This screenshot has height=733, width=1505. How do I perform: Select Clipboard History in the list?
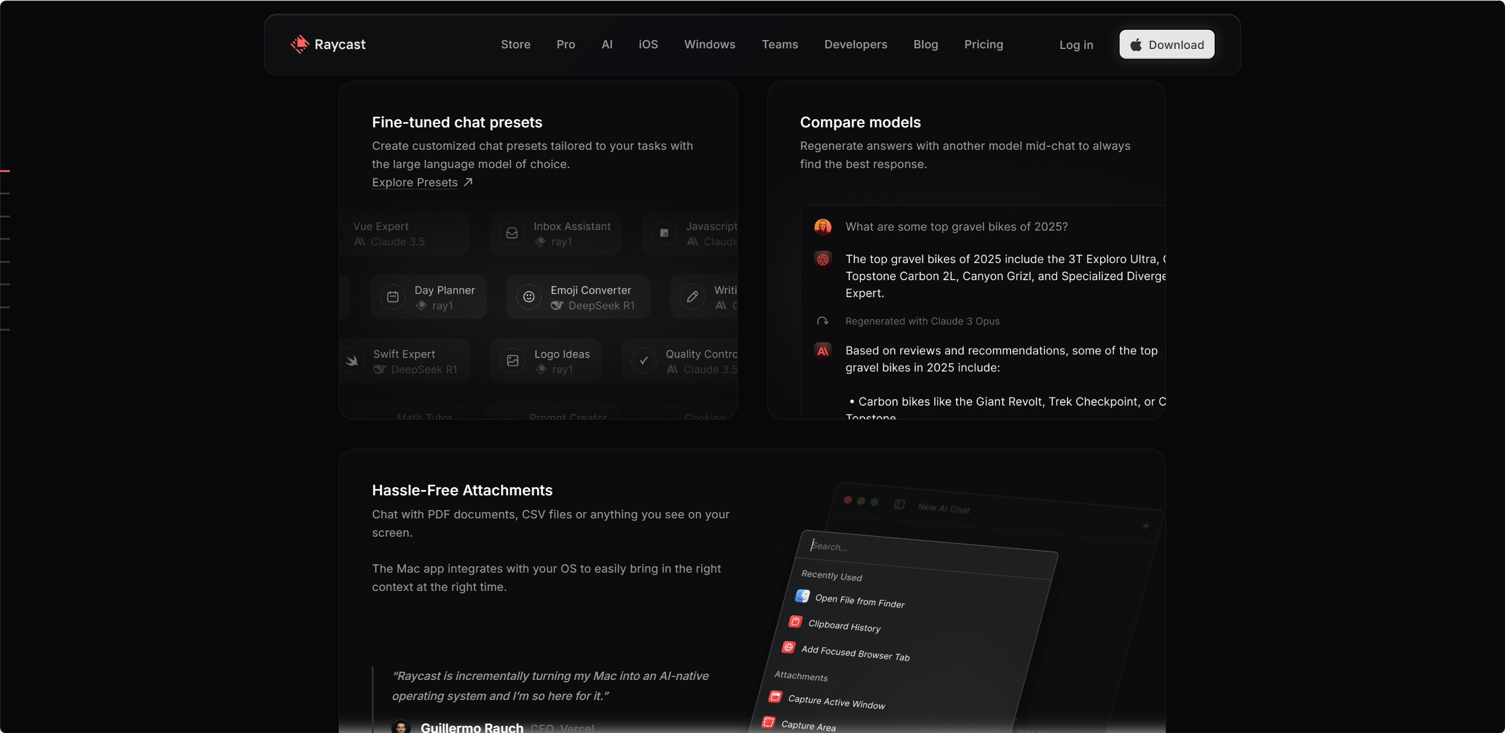coord(844,626)
